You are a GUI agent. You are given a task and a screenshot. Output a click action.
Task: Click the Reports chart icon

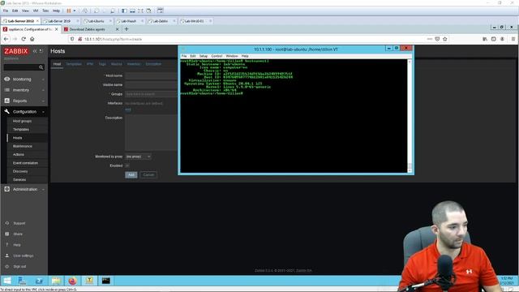pos(7,101)
